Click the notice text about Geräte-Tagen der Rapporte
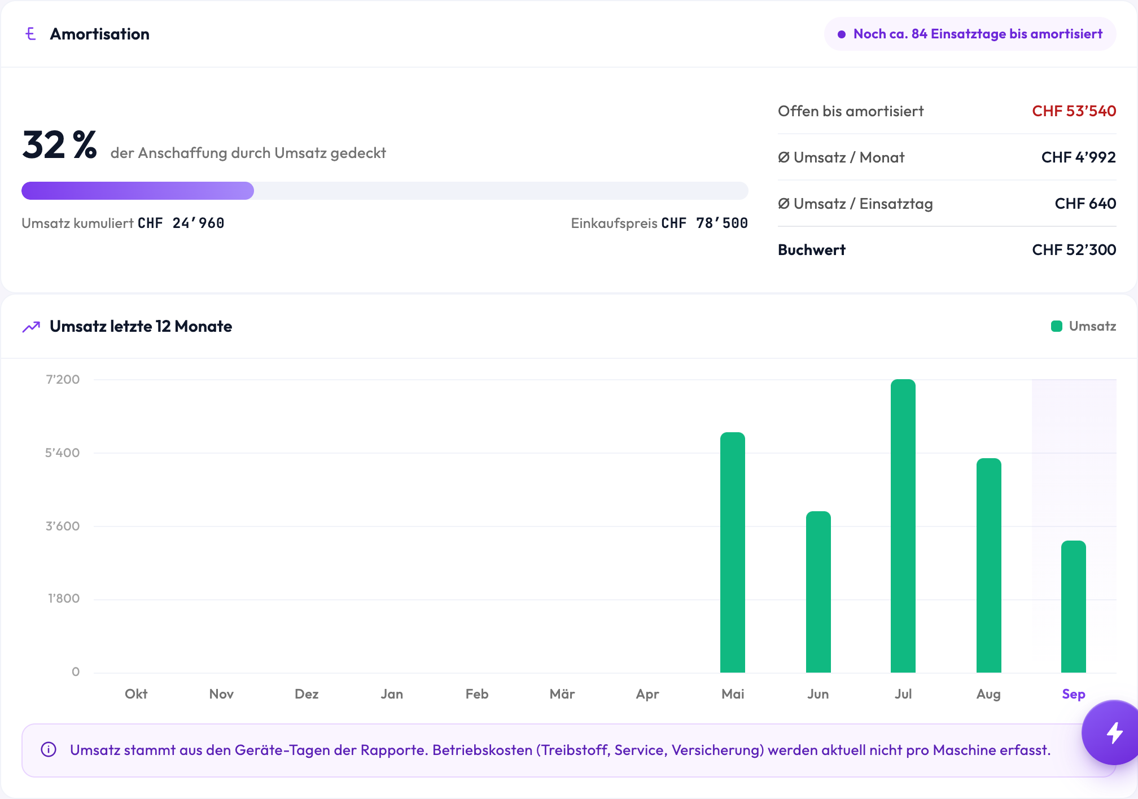1138x799 pixels. (x=560, y=750)
